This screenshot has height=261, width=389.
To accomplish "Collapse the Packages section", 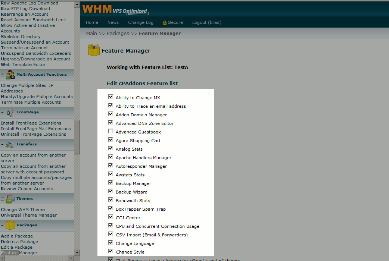I will point(3,225).
